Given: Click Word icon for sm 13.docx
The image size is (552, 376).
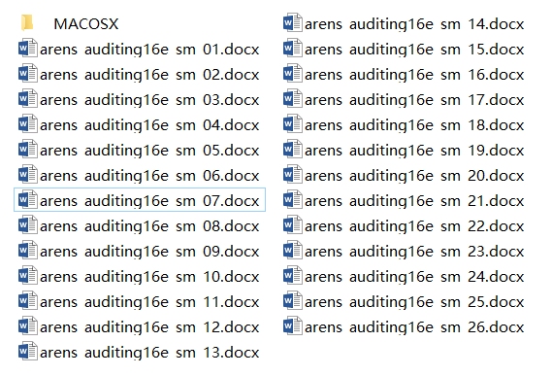Looking at the screenshot, I should (x=28, y=352).
